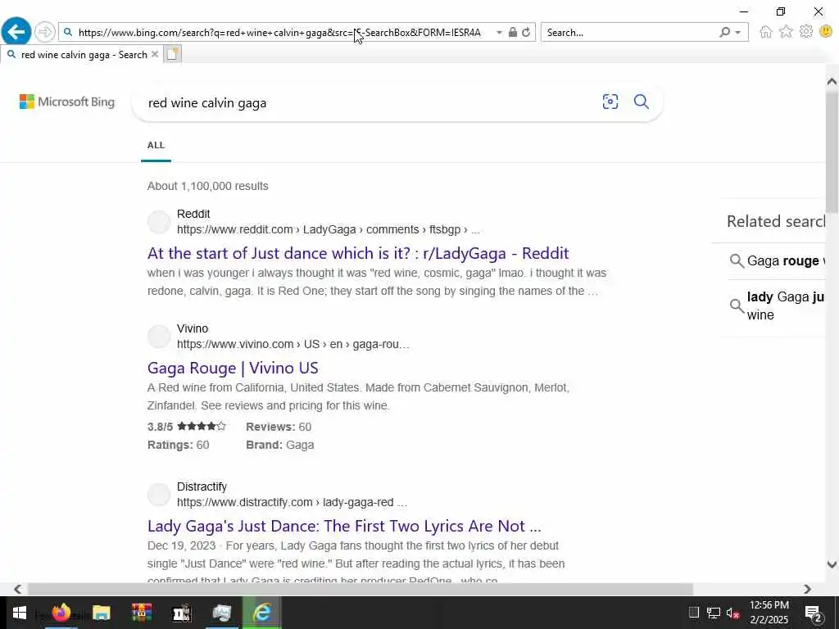Click 'About 1,100,000 results' text
The image size is (839, 629).
coord(207,186)
